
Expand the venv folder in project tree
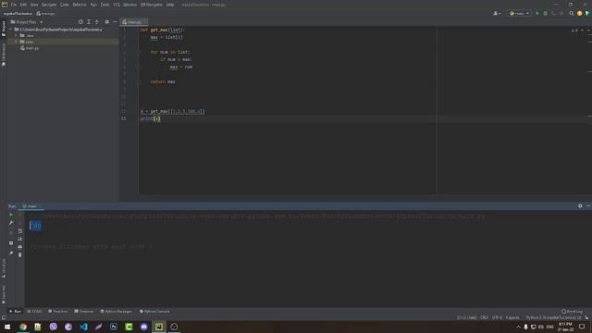click(x=17, y=42)
